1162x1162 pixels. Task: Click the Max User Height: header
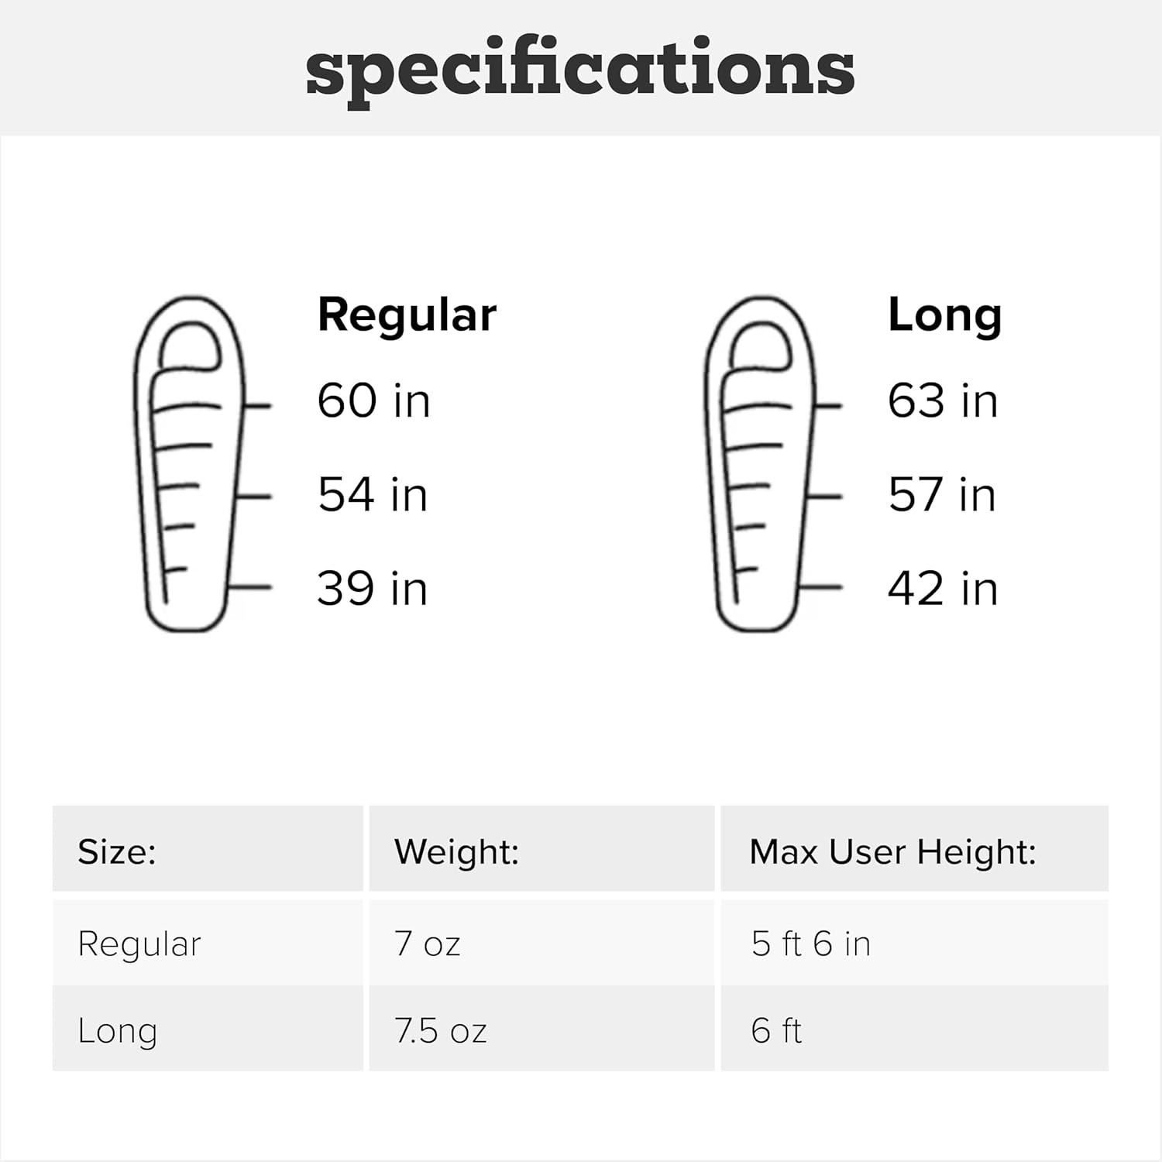(x=892, y=852)
